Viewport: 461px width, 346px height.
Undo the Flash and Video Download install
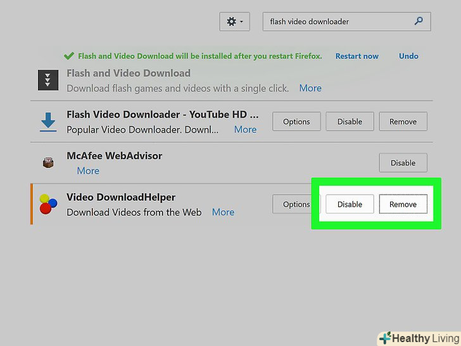408,56
